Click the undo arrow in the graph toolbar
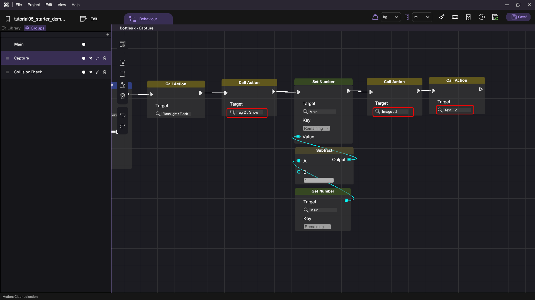535x300 pixels. click(x=123, y=115)
